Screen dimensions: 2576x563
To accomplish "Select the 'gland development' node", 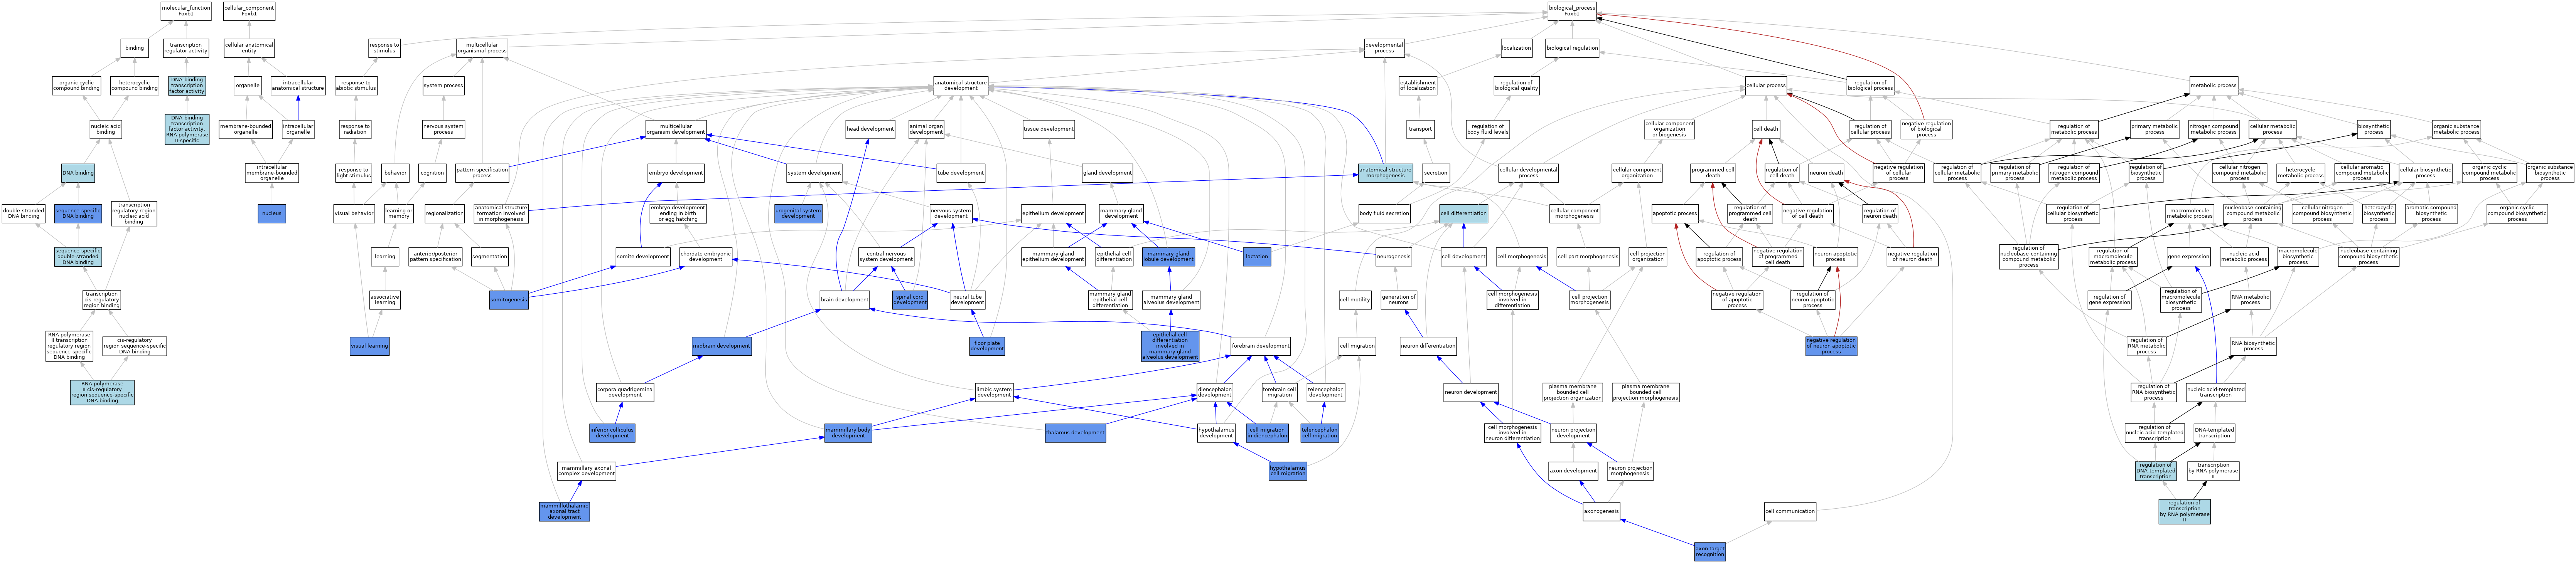I will 1107,173.
